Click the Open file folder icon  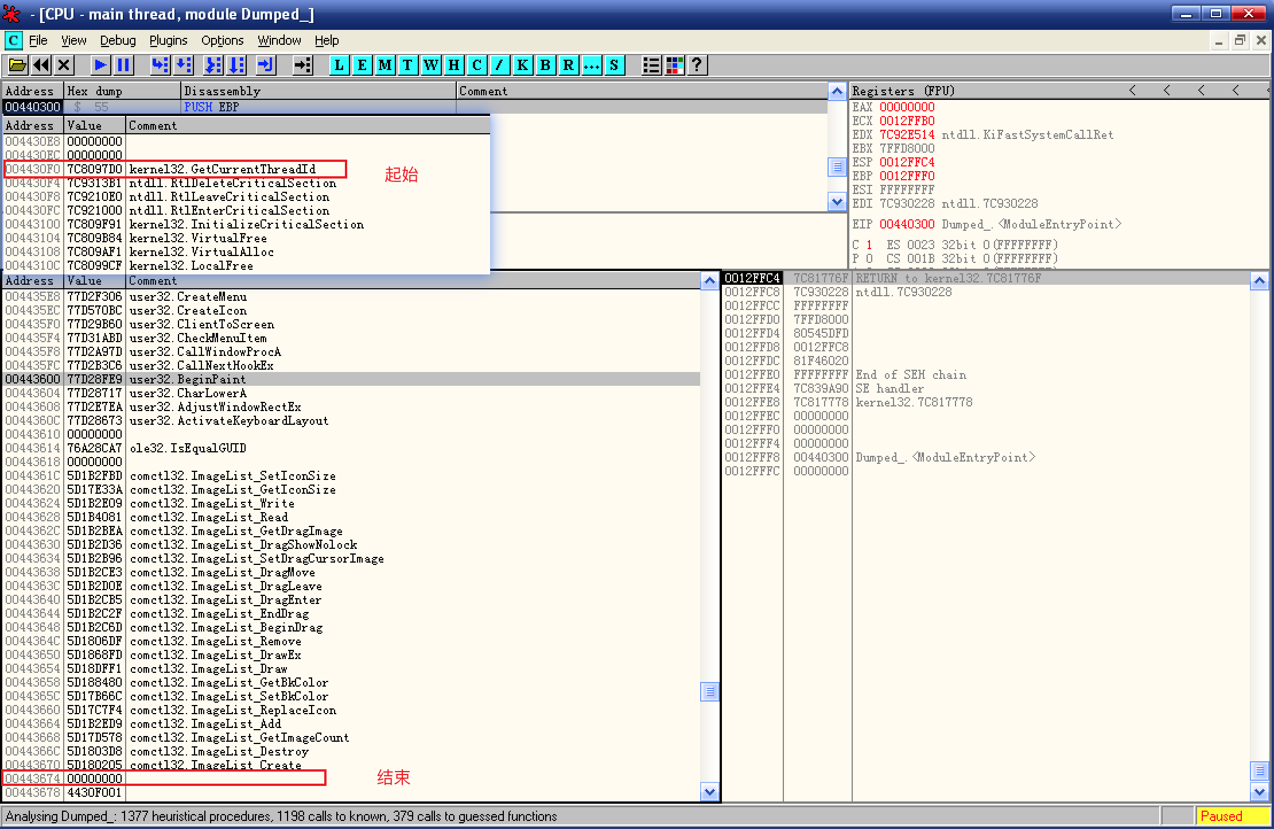tap(17, 65)
